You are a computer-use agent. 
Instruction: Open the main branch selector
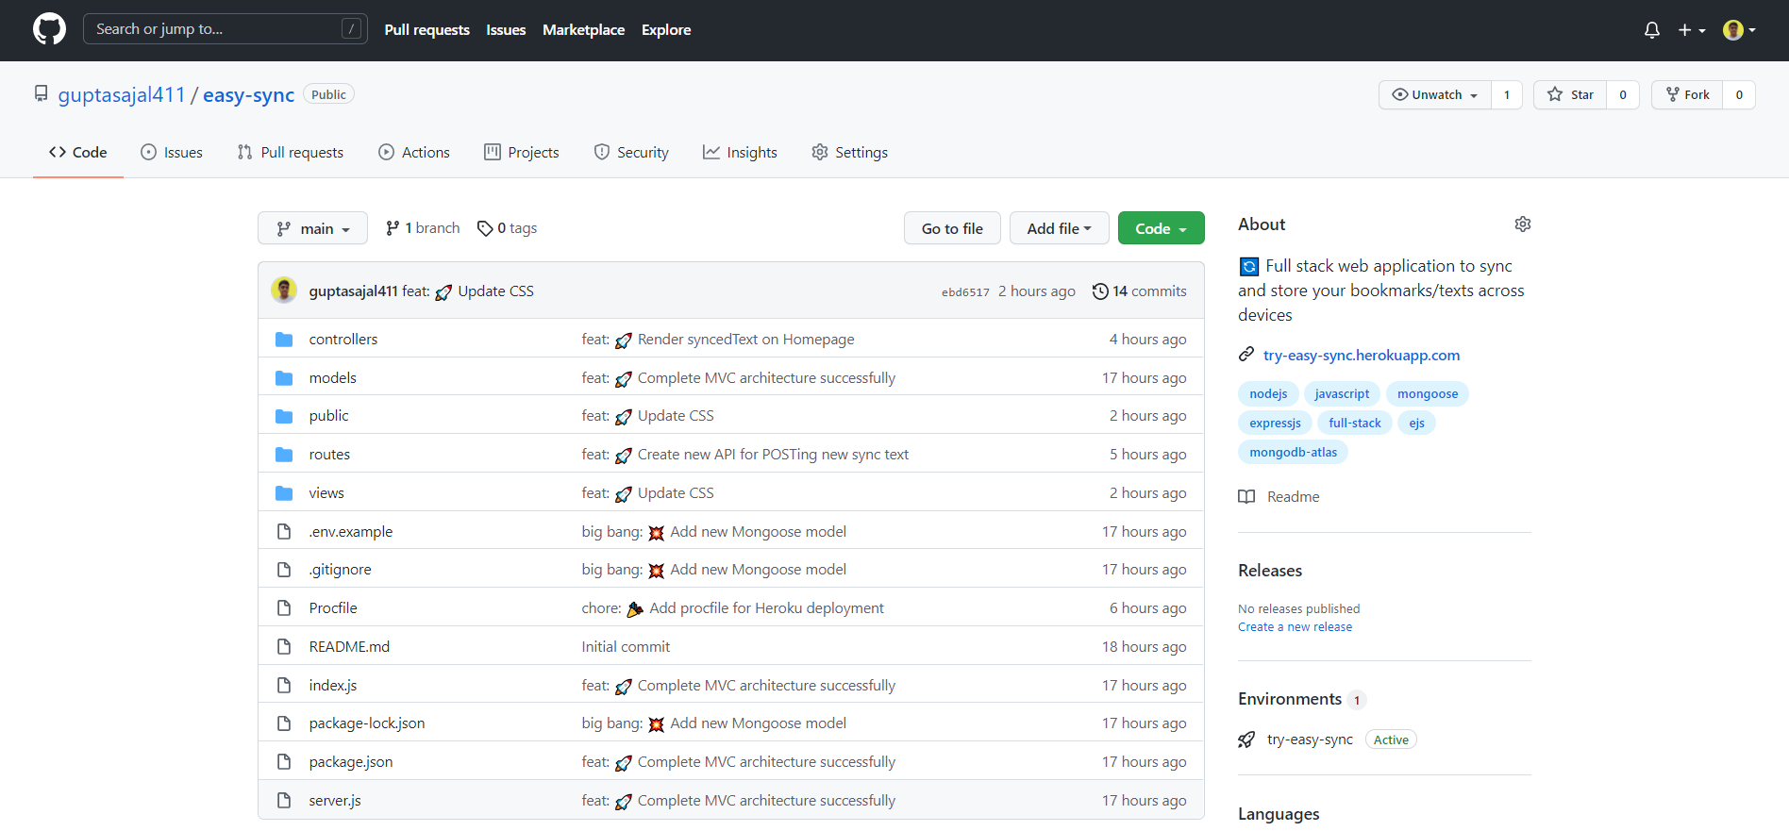(x=312, y=228)
